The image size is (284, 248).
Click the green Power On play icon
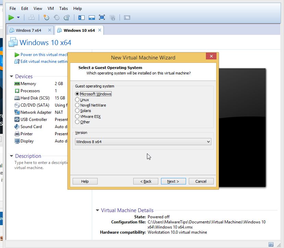(11, 17)
